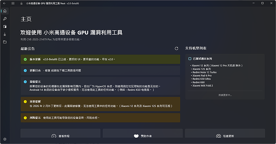Screen dimensions: 276x144
Task: Click the icon beside 已测试通过系列
Action: (190, 59)
